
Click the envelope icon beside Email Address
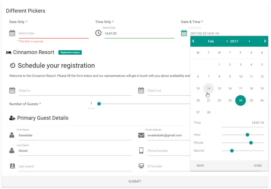[x=141, y=135]
